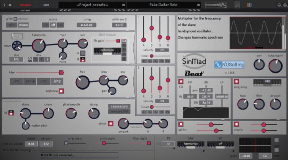Toggle the lvl switch in delay matrix

[x=11, y=113]
